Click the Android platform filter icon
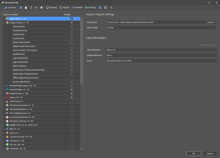Viewport: 220px width, 158px height. click(x=42, y=7)
